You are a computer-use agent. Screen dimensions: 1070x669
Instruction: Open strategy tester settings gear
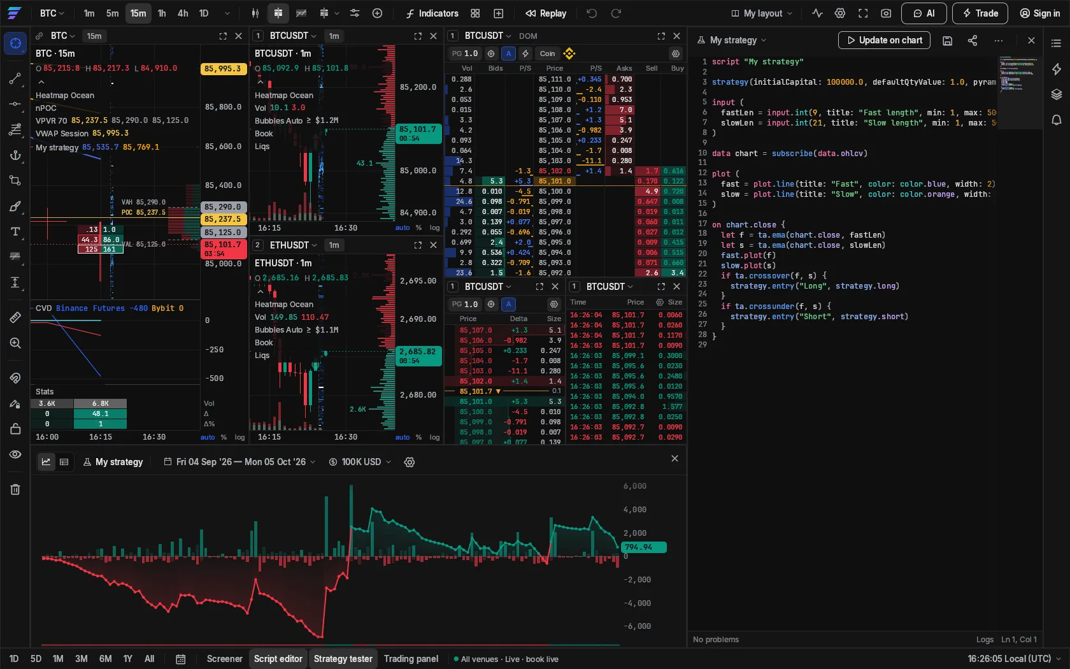tap(410, 462)
